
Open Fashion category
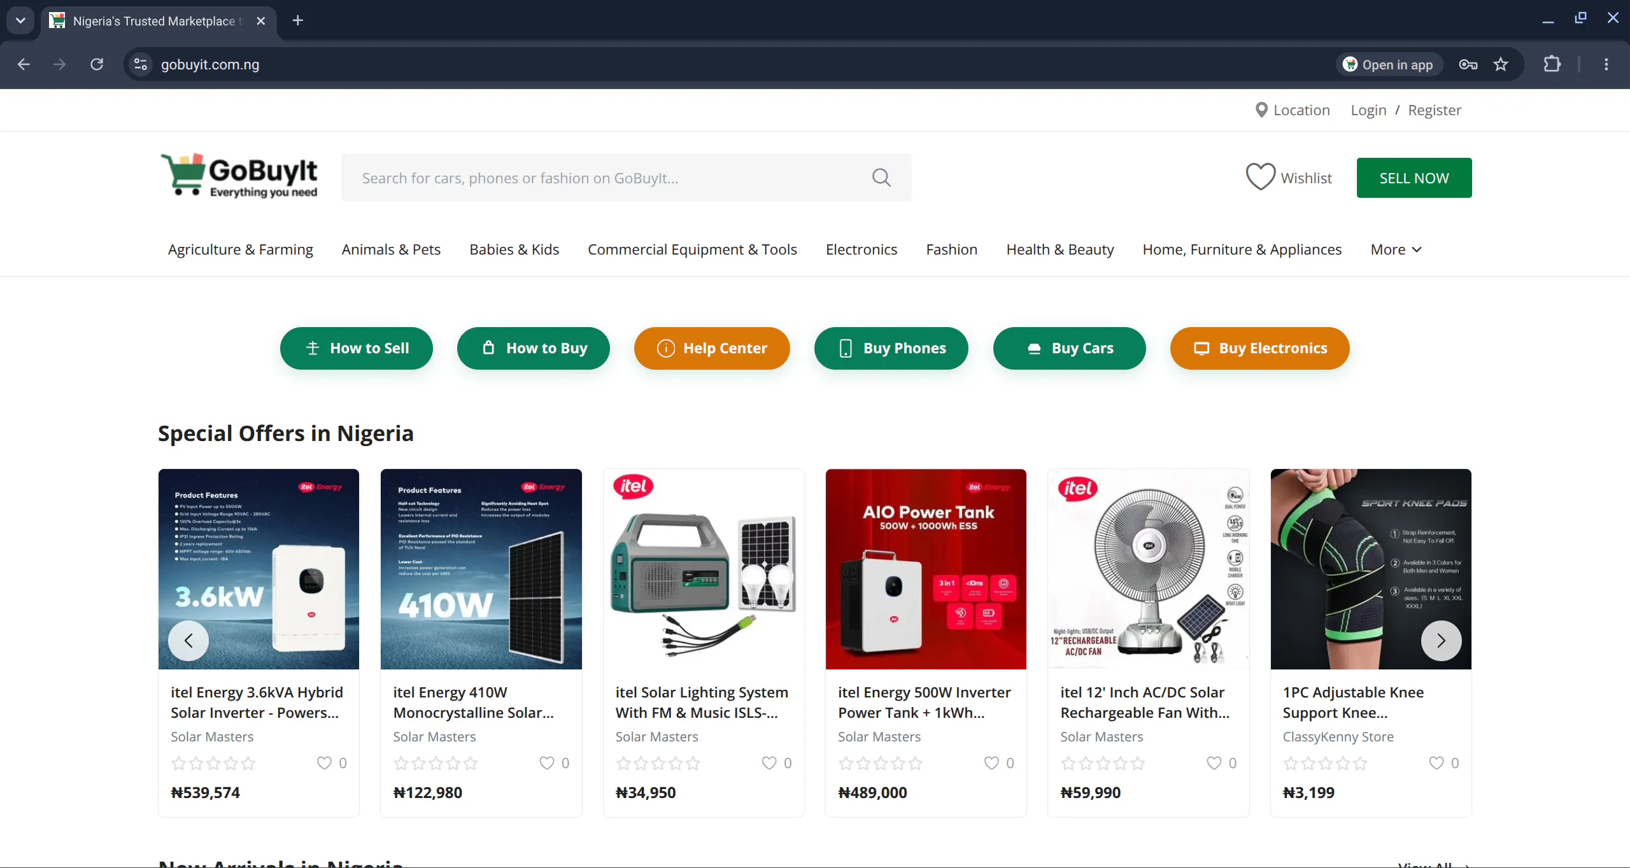951,249
